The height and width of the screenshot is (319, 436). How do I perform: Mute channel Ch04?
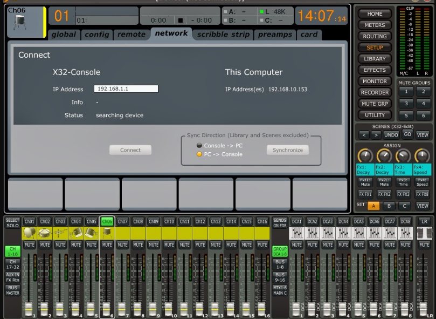click(76, 245)
